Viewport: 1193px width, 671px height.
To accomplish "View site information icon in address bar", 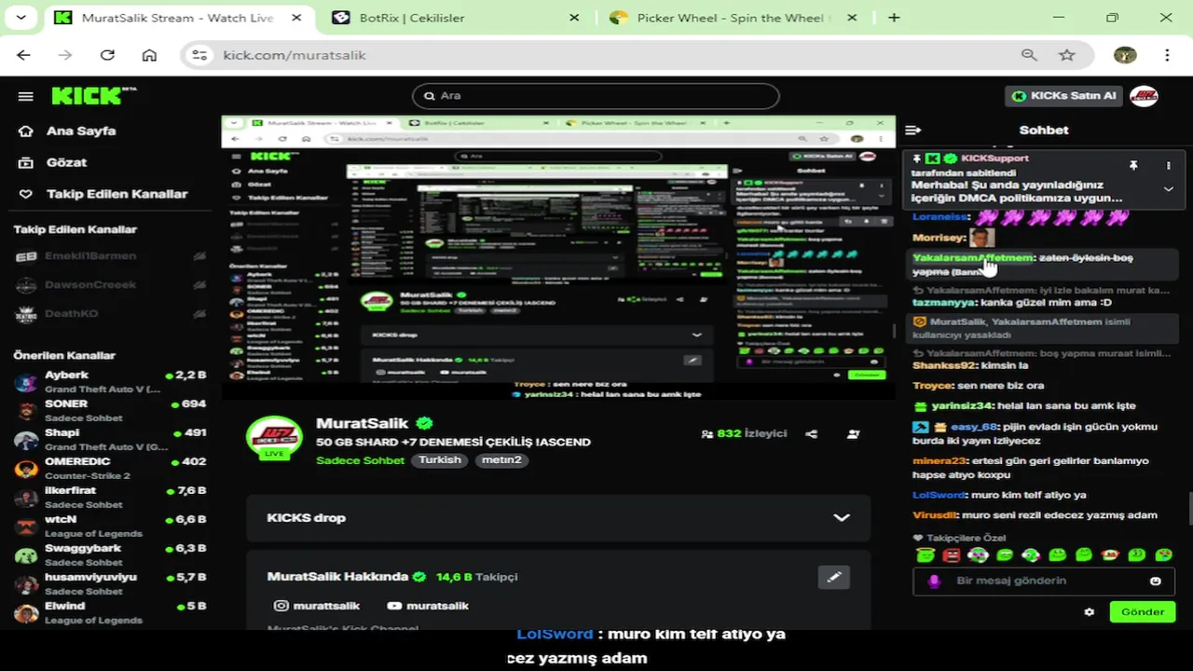I will coord(199,55).
